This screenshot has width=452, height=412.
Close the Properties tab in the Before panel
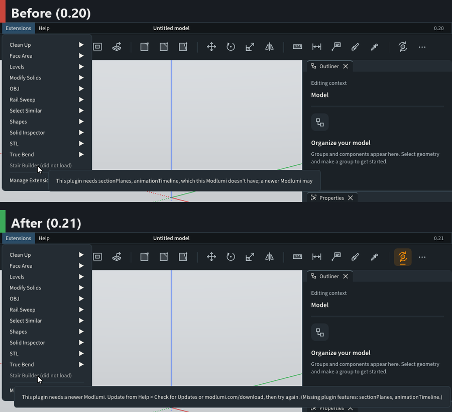350,198
